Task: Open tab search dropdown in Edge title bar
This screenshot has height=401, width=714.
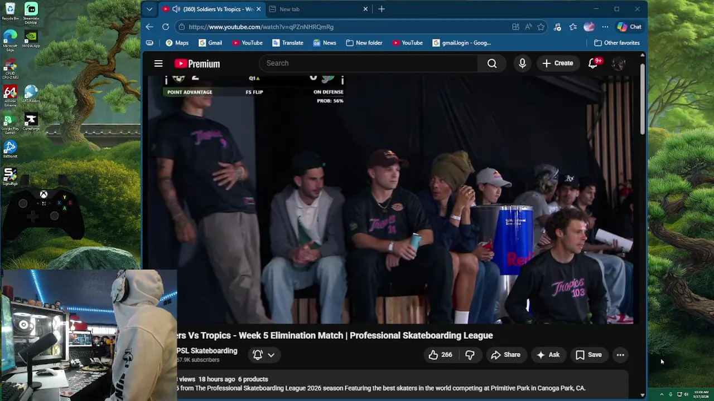Action: click(149, 9)
